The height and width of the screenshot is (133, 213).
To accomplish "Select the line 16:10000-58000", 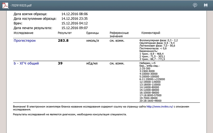I will [149, 93].
